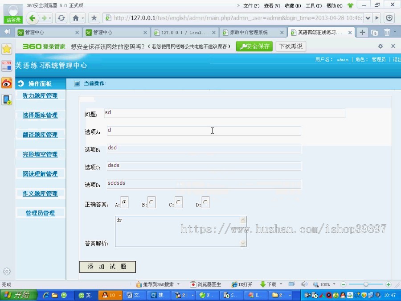Open the 文件(F) menu

(251, 6)
